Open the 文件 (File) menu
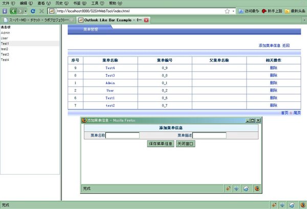This screenshot has height=209, width=307. click(x=9, y=3)
